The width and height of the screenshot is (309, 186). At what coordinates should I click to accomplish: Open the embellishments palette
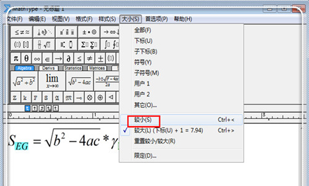(x=66, y=32)
